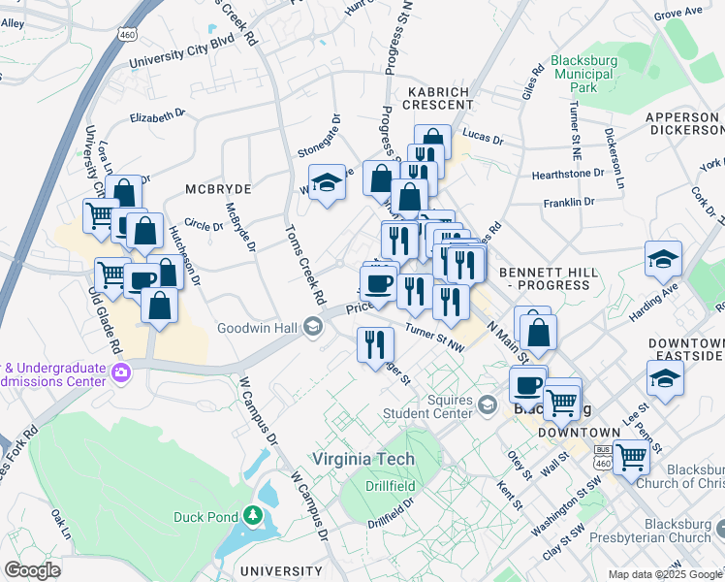Open the shopping bag marker near Lucas Dr

point(433,137)
